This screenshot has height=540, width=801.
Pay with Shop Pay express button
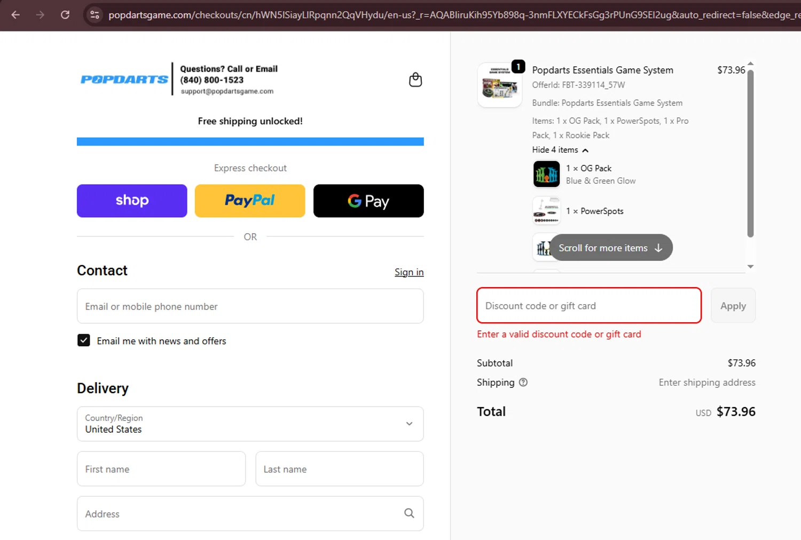[132, 201]
